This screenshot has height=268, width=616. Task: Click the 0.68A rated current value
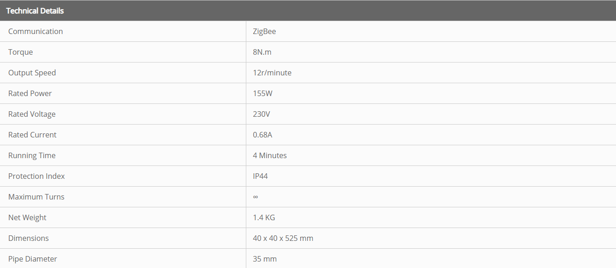(263, 135)
